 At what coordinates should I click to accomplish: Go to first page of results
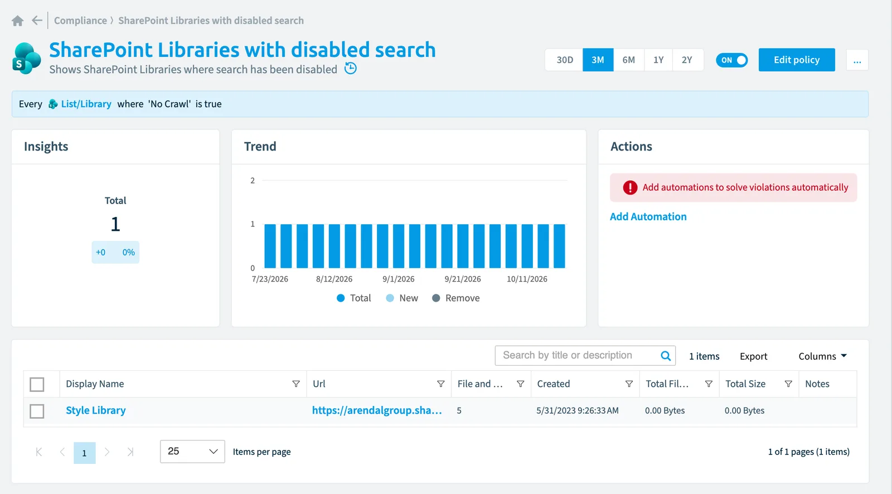click(39, 452)
